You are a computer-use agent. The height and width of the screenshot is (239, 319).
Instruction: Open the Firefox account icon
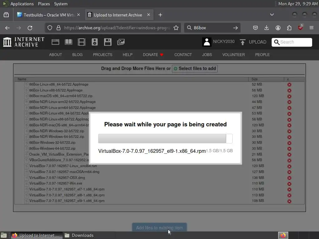click(278, 28)
